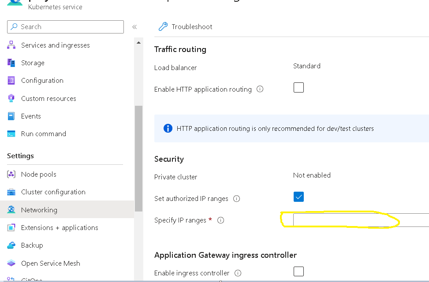The height and width of the screenshot is (282, 429).
Task: Enable HTTP application routing checkbox
Action: [298, 87]
